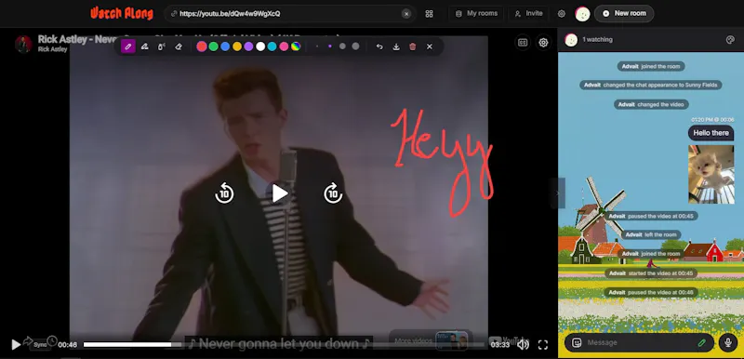
Task: Download the drawing
Action: tap(396, 47)
